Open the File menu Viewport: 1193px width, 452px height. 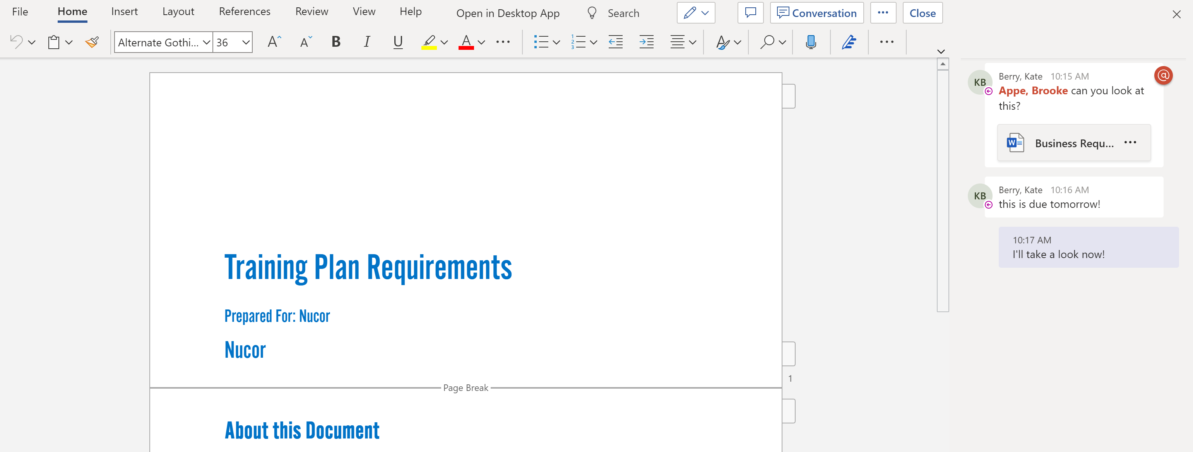click(20, 12)
